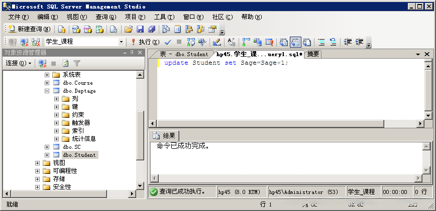Open the active files dropdown arrow beside tabs
This screenshot has height=211, width=436.
click(x=418, y=54)
